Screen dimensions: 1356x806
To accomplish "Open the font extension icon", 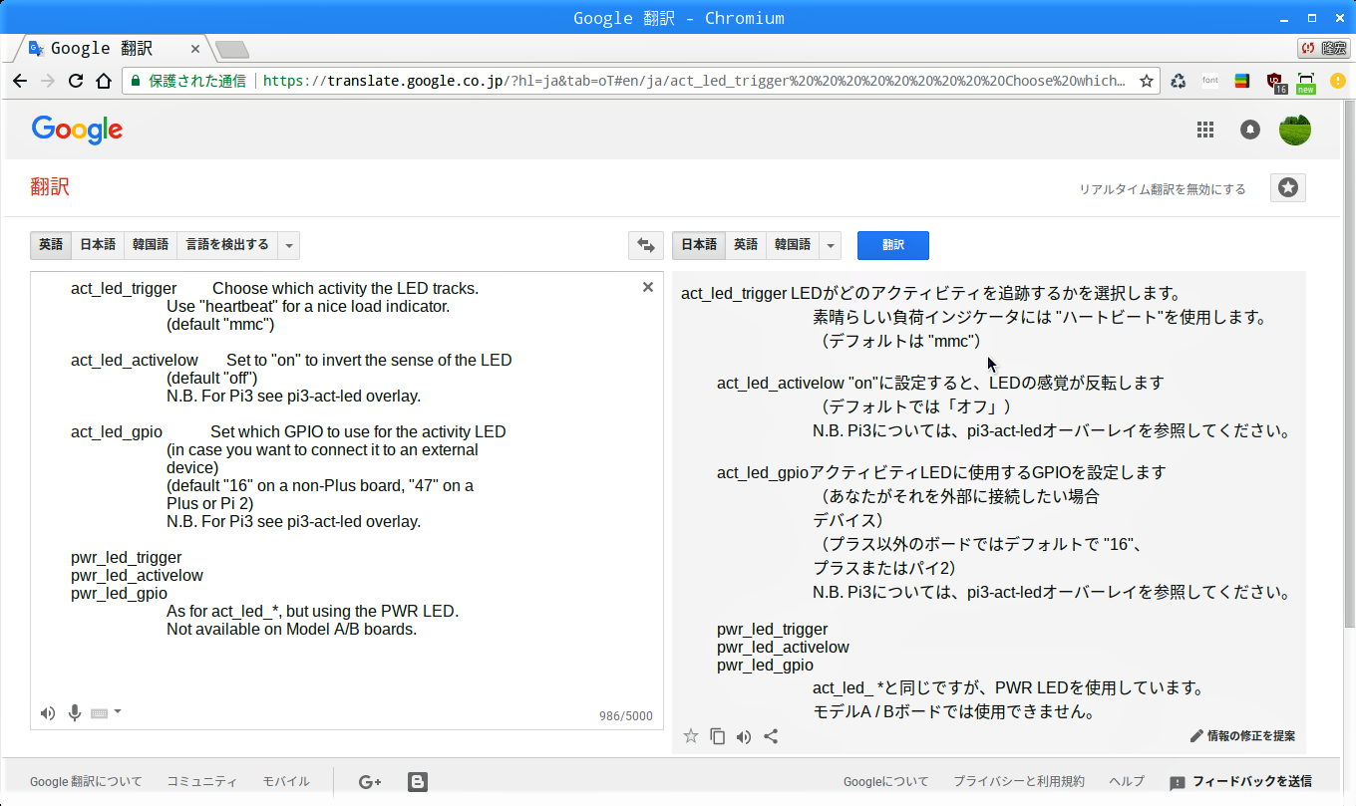I will [x=1210, y=81].
